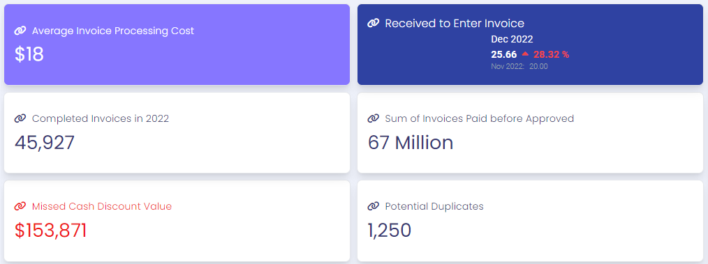Image resolution: width=708 pixels, height=264 pixels.
Task: Select the Missed Cash Discount Value label
Action: click(102, 206)
